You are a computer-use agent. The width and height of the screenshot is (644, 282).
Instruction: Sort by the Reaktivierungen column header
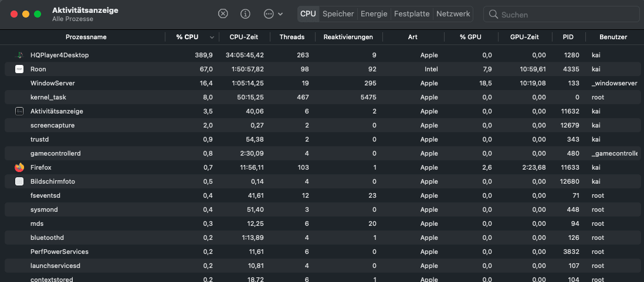348,37
